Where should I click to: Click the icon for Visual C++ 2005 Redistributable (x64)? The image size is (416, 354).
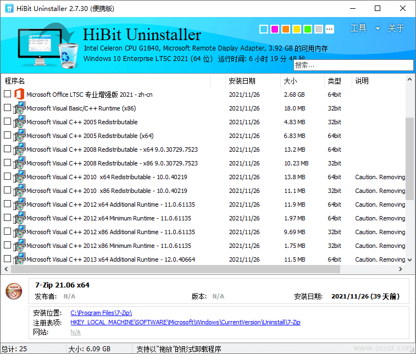19,136
